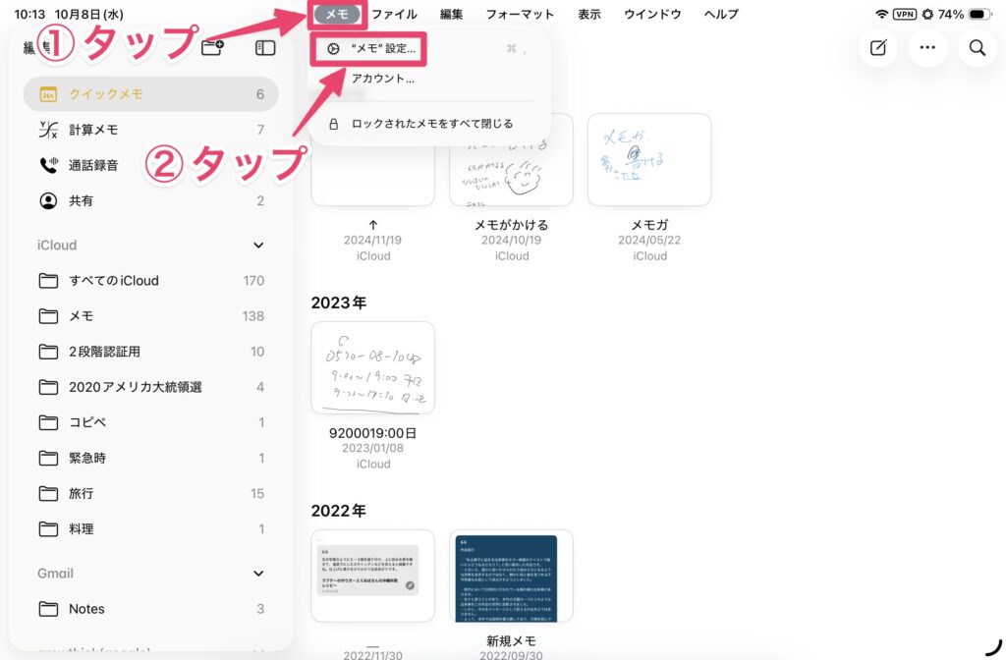Choose "メモ" 設定... from the menu

pyautogui.click(x=383, y=48)
